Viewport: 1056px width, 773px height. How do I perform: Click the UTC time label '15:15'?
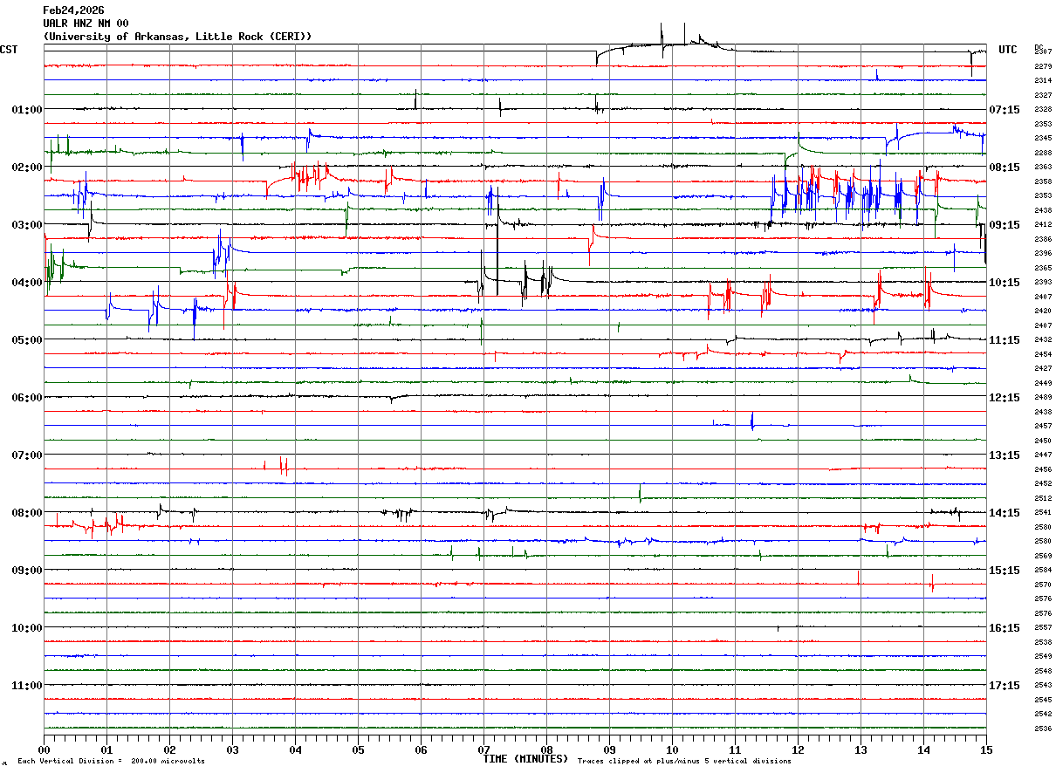click(1005, 571)
